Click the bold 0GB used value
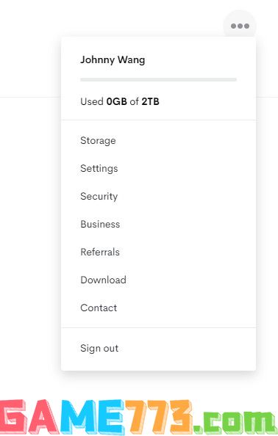 coord(117,101)
